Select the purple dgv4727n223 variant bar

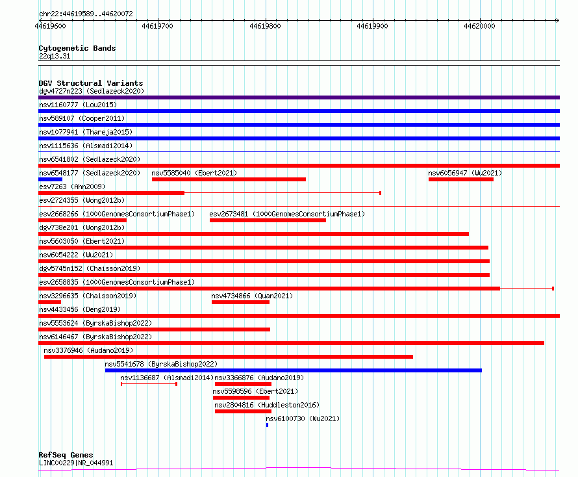click(x=299, y=97)
